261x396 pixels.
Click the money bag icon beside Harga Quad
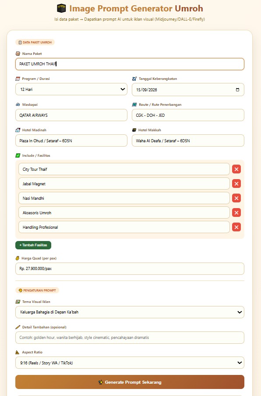[18, 258]
